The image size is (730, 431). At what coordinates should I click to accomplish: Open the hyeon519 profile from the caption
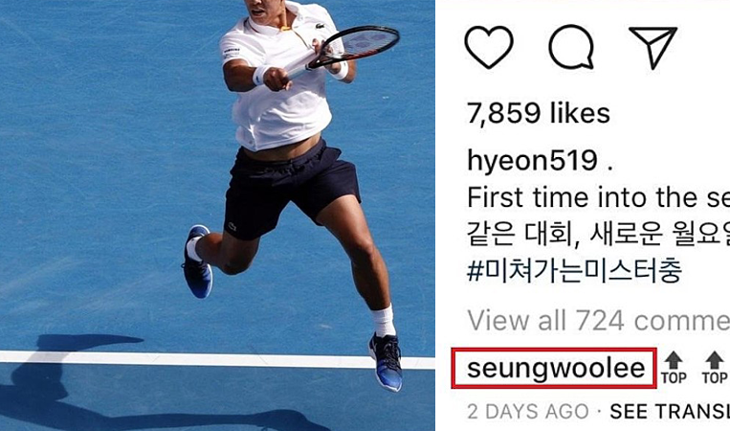(532, 160)
